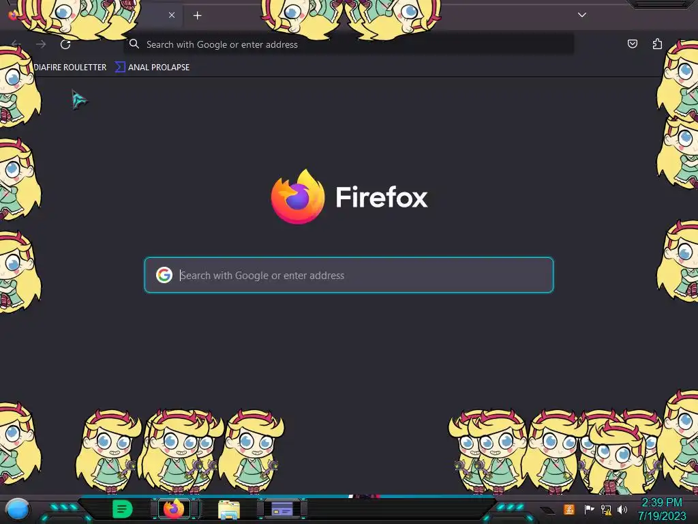Viewport: 698px width, 524px height.
Task: Open the network status tray icon
Action: pos(606,509)
